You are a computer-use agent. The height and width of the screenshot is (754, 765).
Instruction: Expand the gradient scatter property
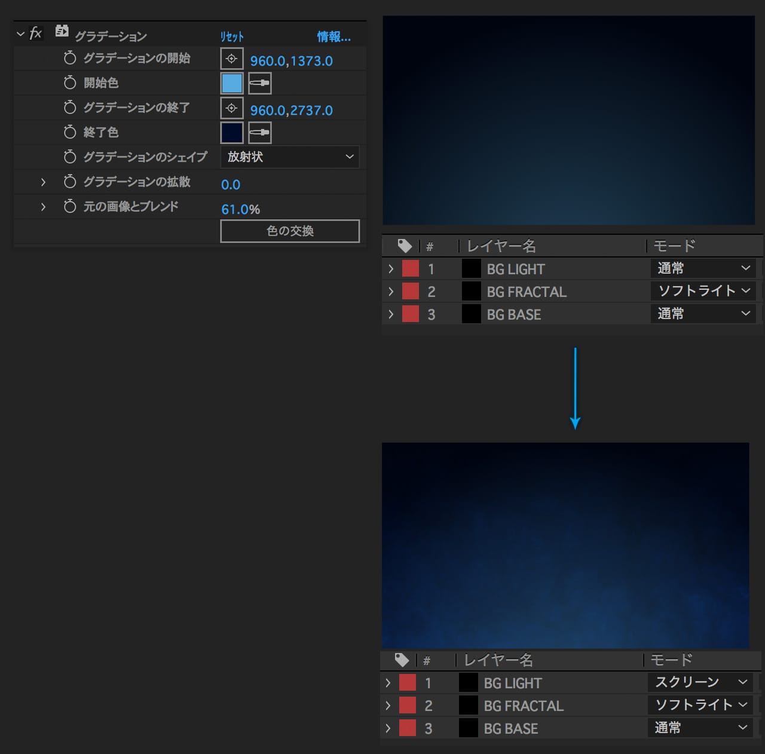43,182
